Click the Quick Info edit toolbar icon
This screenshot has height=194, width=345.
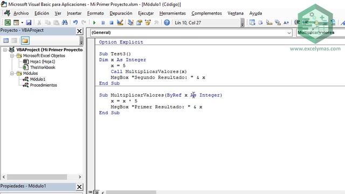click(269, 23)
